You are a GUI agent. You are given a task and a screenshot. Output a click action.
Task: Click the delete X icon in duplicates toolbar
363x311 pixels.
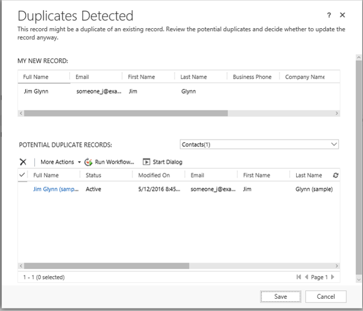(x=23, y=162)
